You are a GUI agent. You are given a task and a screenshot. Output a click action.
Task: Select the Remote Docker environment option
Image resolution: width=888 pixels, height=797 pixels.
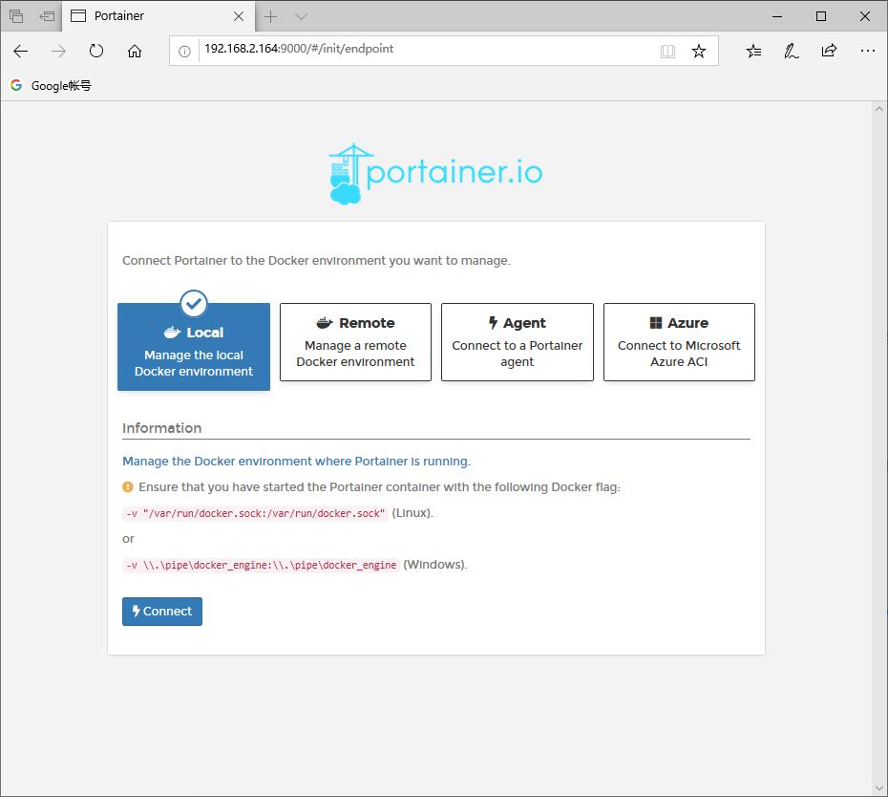355,342
